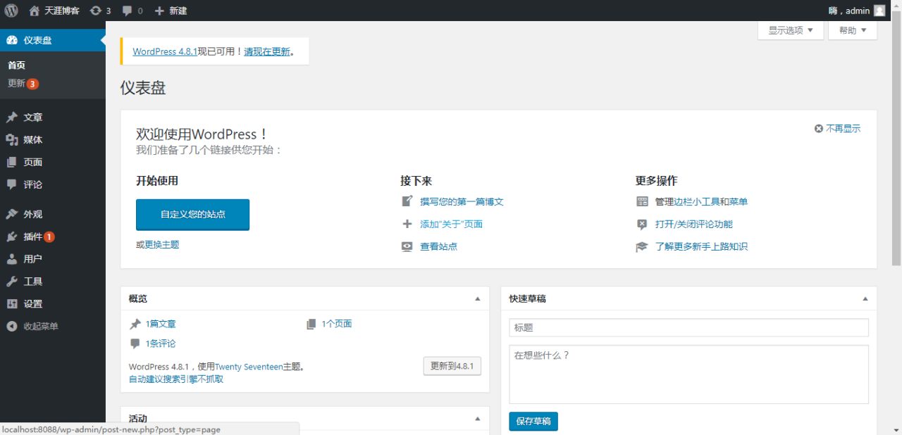
Task: Click the comments bubble icon in admin bar
Action: tap(128, 11)
